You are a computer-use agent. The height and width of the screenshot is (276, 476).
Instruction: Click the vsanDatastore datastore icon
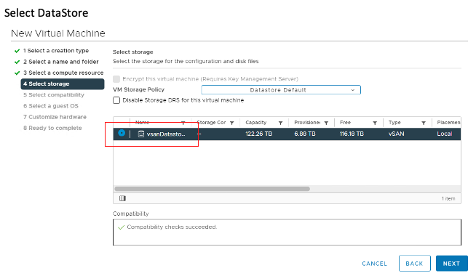coord(141,134)
